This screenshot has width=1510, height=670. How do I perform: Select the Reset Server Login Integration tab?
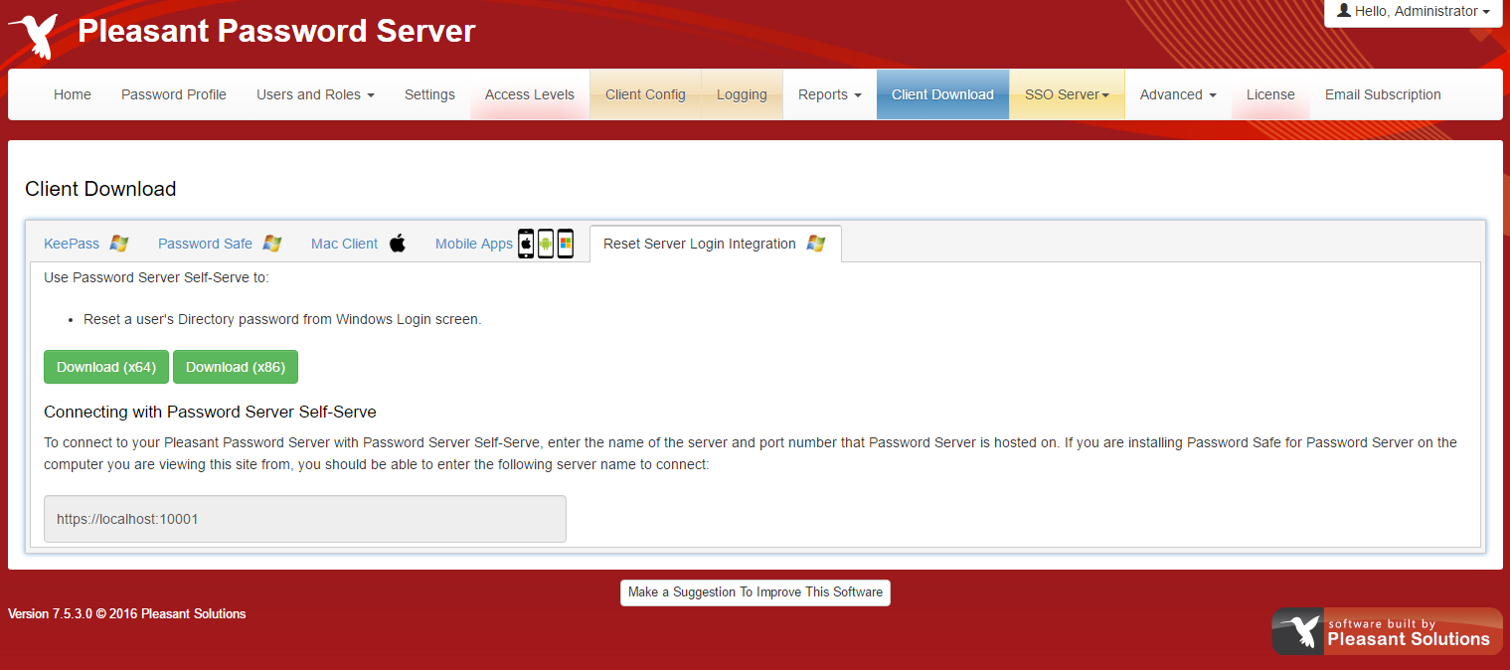pyautogui.click(x=715, y=244)
